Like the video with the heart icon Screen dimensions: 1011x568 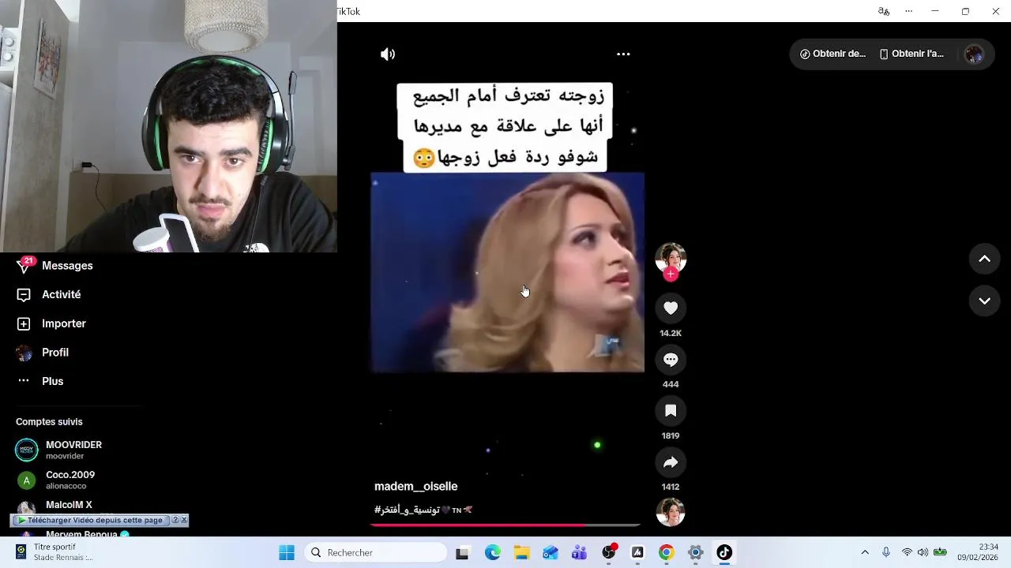pos(671,308)
